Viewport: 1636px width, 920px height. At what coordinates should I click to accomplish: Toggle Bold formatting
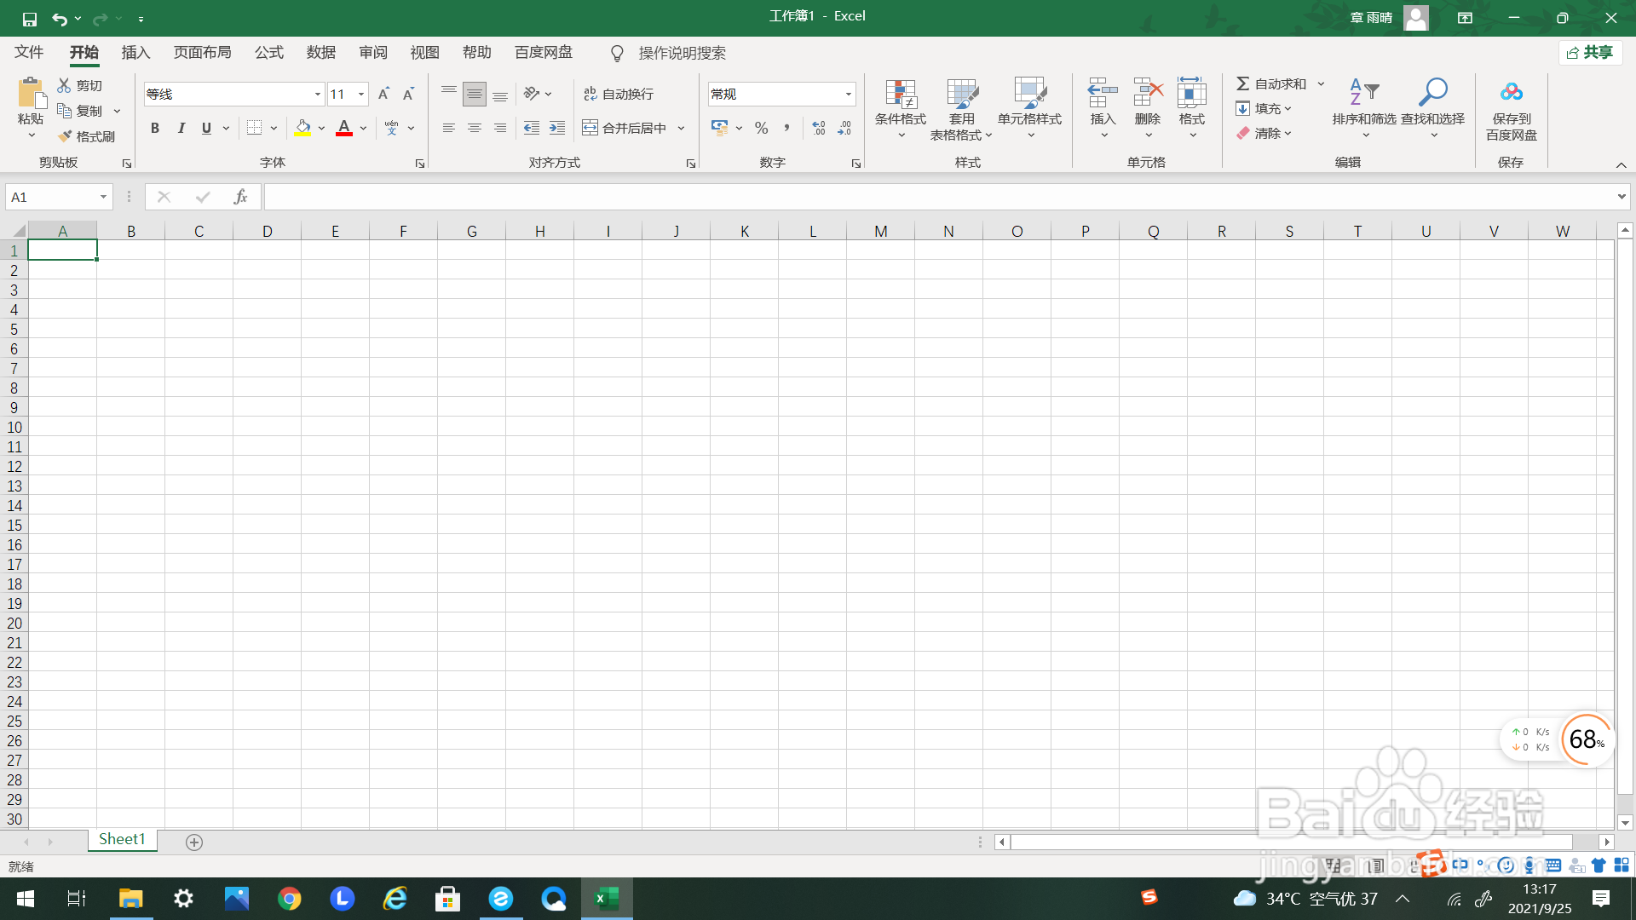pos(155,129)
